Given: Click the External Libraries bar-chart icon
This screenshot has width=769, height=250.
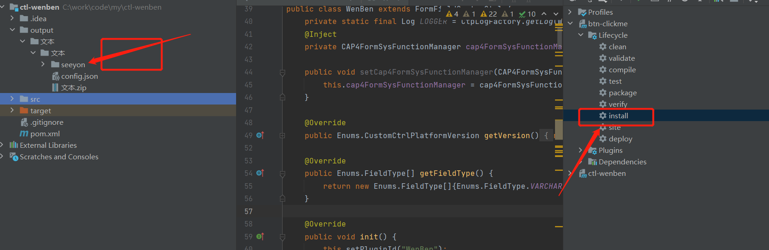Looking at the screenshot, I should 14,145.
